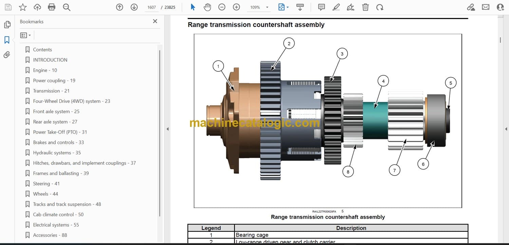Select the Highlight text pen tool
This screenshot has height=245, width=509.
tap(336, 7)
